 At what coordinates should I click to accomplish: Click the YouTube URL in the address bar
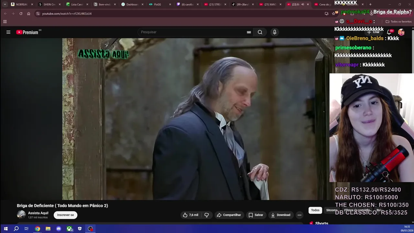pos(67,14)
